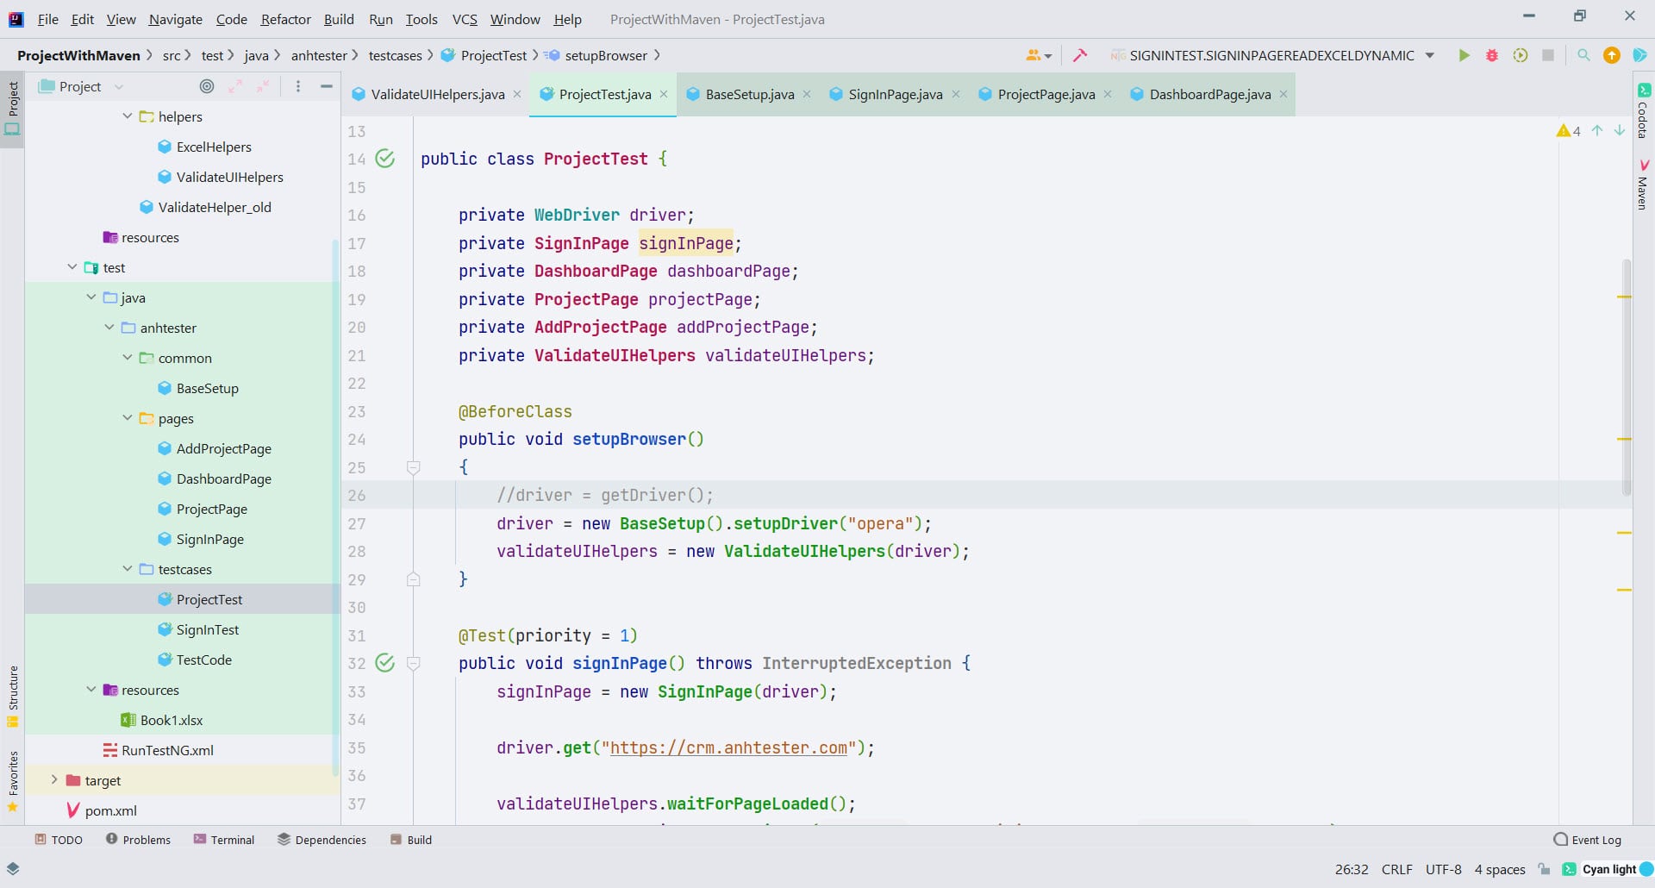
Task: Click the crm.anhtester.com URL in code
Action: (728, 747)
